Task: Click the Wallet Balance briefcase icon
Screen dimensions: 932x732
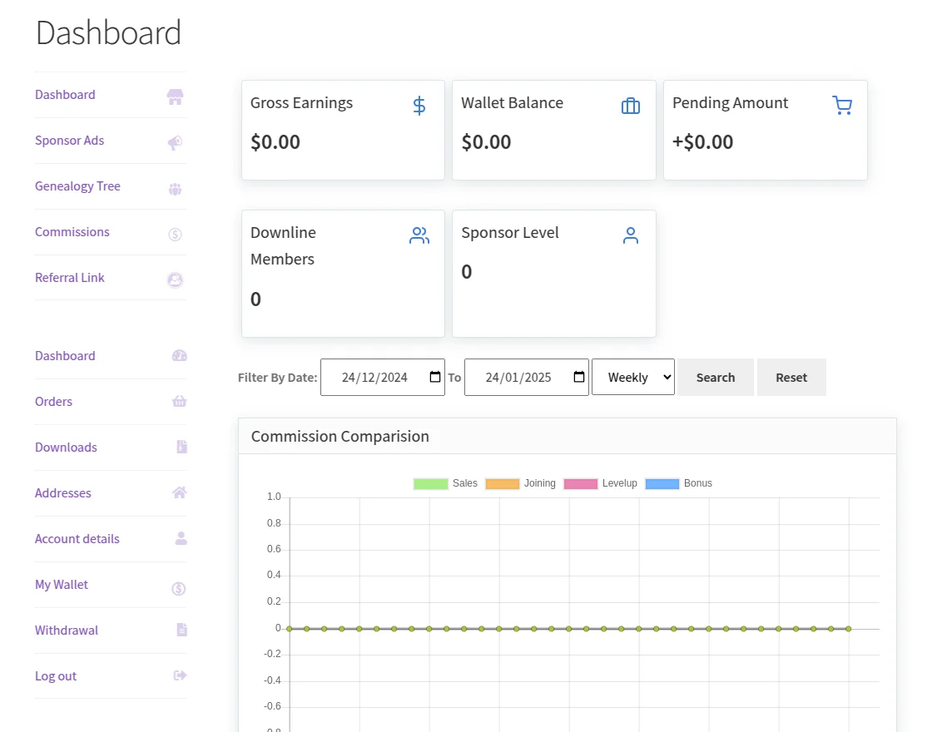Action: [x=630, y=105]
